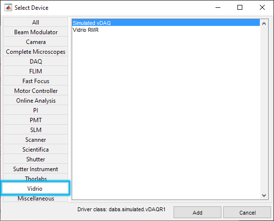The width and height of the screenshot is (274, 221).
Task: Click the device list scroll up arrow
Action: tap(264, 23)
